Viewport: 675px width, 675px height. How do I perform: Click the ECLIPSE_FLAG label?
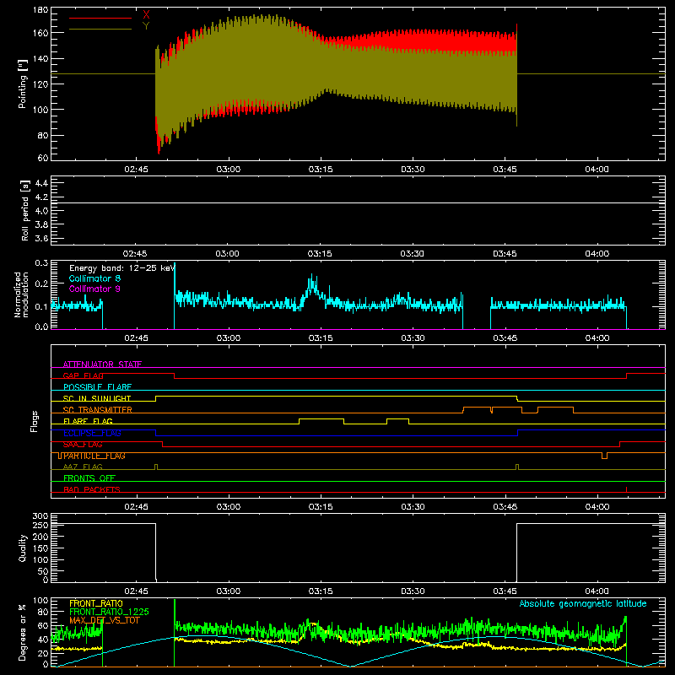pyautogui.click(x=92, y=433)
